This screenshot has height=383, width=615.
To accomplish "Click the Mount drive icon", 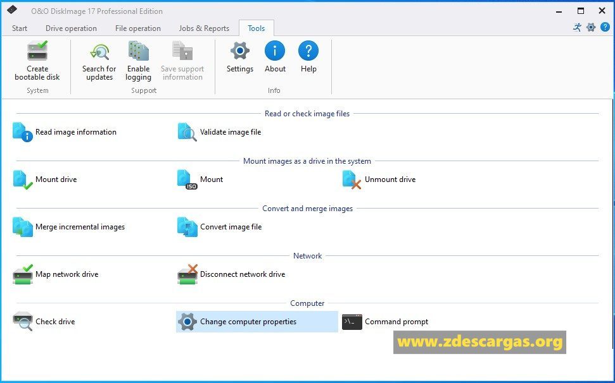I will [23, 179].
